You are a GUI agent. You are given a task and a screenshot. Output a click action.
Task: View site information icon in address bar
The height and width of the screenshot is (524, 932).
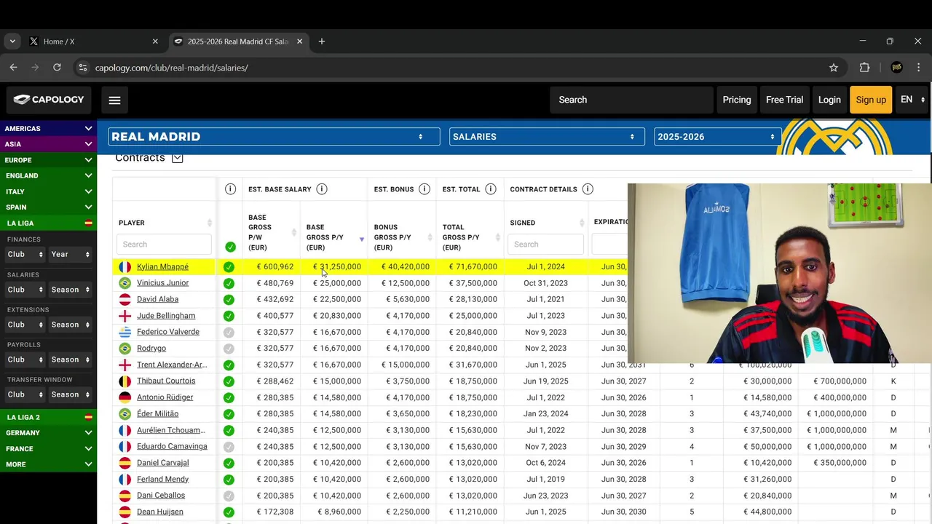(82, 68)
